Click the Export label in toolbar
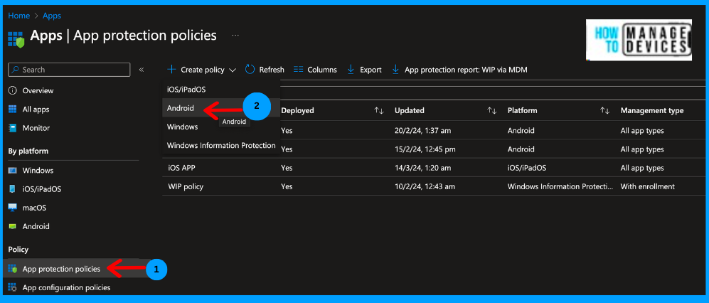 click(x=371, y=70)
